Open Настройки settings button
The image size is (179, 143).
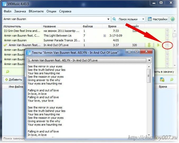click(158, 19)
